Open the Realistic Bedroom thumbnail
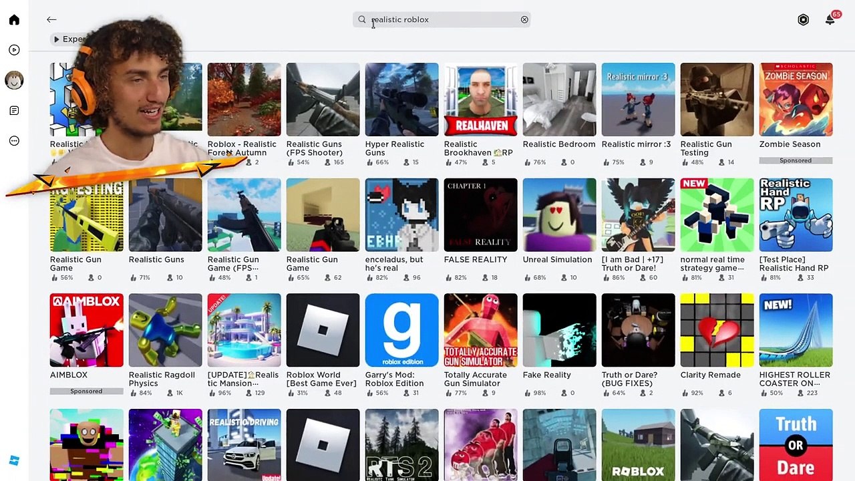The image size is (855, 481). click(x=559, y=100)
